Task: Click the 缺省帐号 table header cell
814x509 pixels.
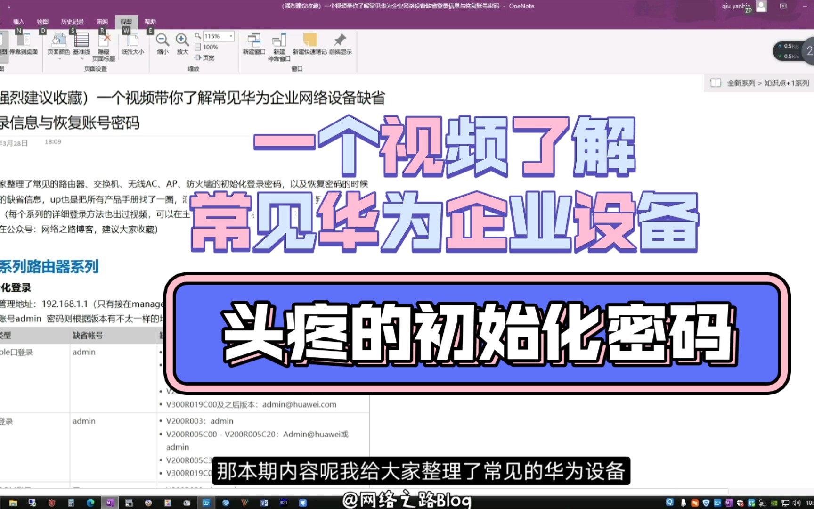Action: coord(114,336)
